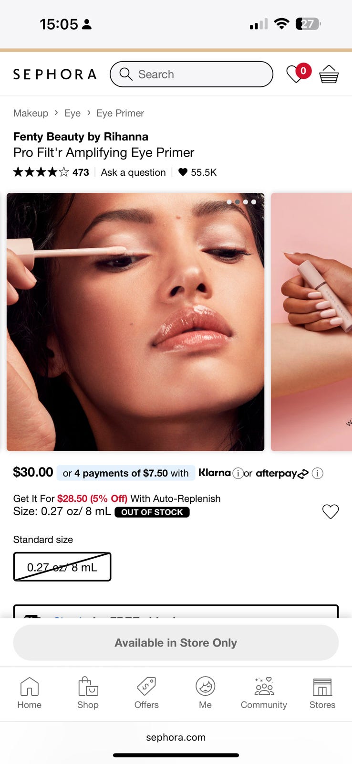The height and width of the screenshot is (764, 352).
Task: Tap the Available in Store Only button
Action: 176,643
